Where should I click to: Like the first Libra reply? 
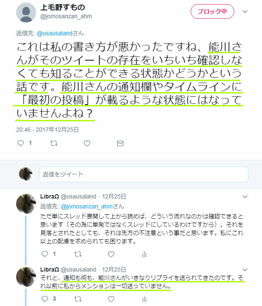[111, 254]
